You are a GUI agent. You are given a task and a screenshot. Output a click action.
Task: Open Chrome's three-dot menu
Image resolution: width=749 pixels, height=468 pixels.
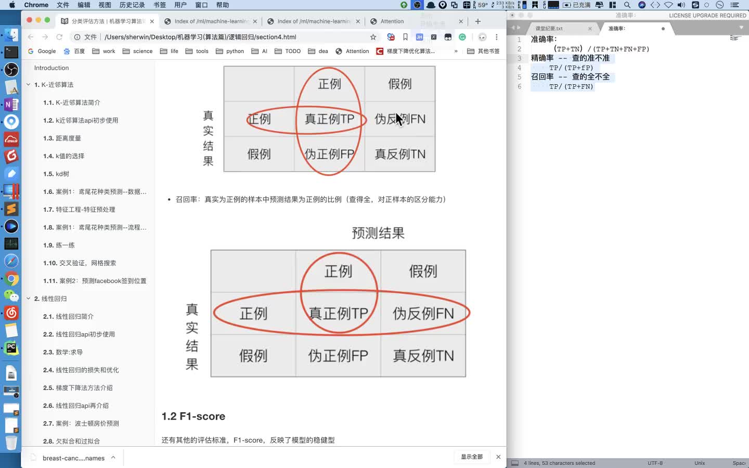[497, 37]
